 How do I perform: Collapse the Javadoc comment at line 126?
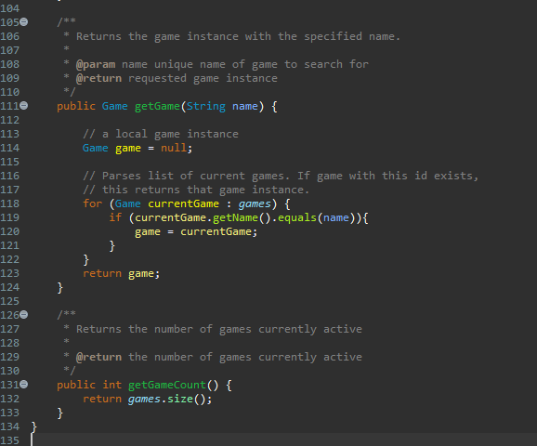(x=23, y=314)
